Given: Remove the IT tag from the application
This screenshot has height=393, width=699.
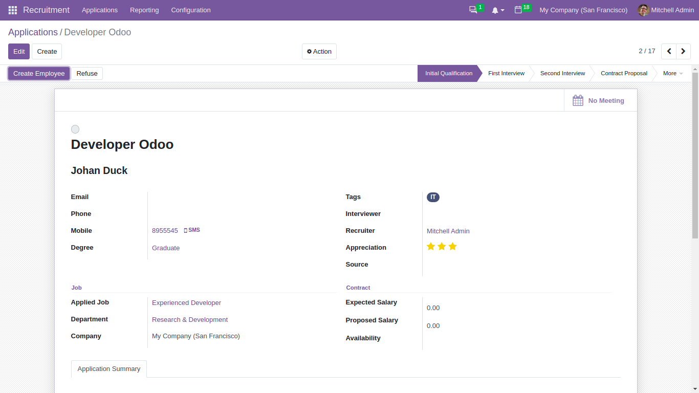Looking at the screenshot, I should click(x=433, y=197).
